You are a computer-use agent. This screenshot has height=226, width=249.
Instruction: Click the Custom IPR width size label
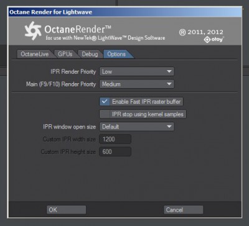69,139
